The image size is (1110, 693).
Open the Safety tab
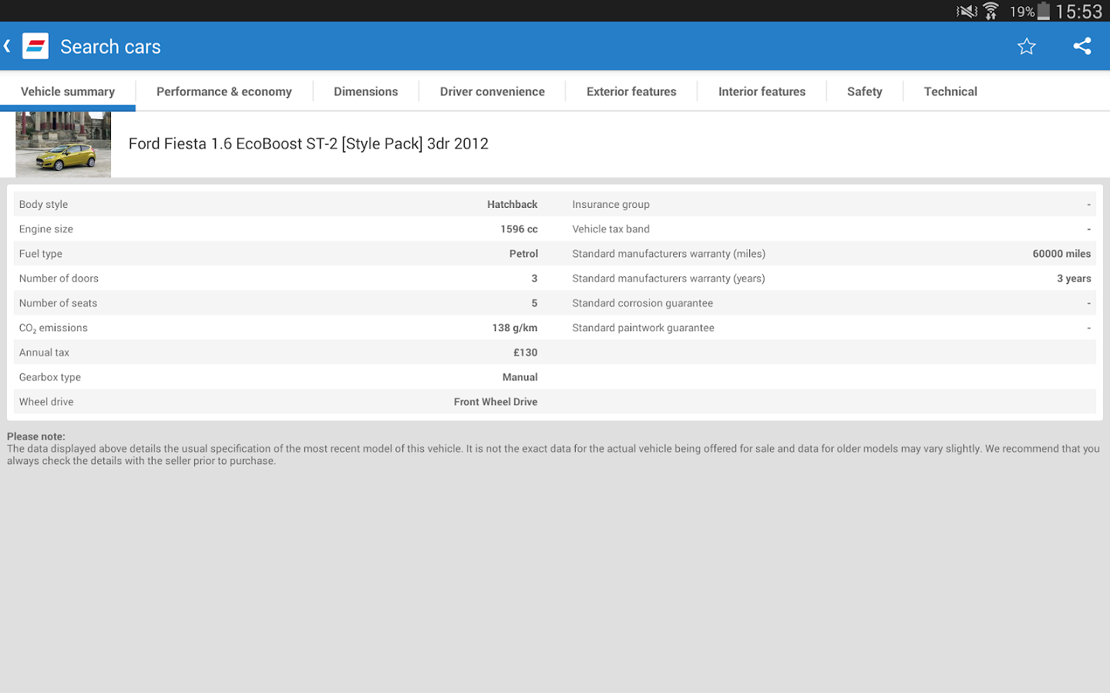(x=865, y=92)
